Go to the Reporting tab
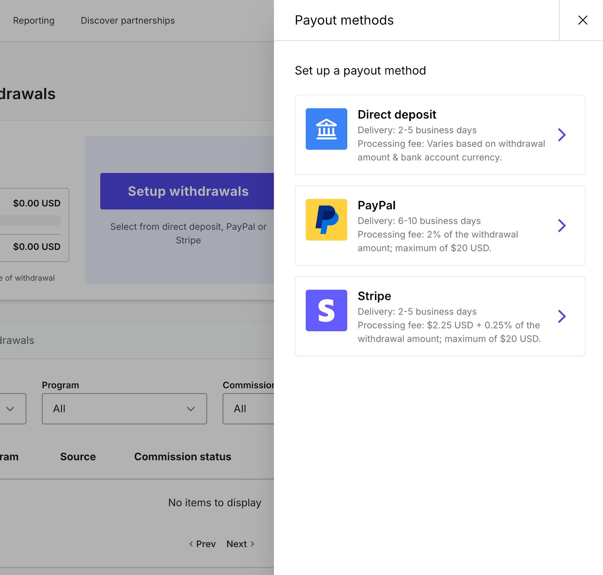The height and width of the screenshot is (575, 603). click(x=34, y=21)
